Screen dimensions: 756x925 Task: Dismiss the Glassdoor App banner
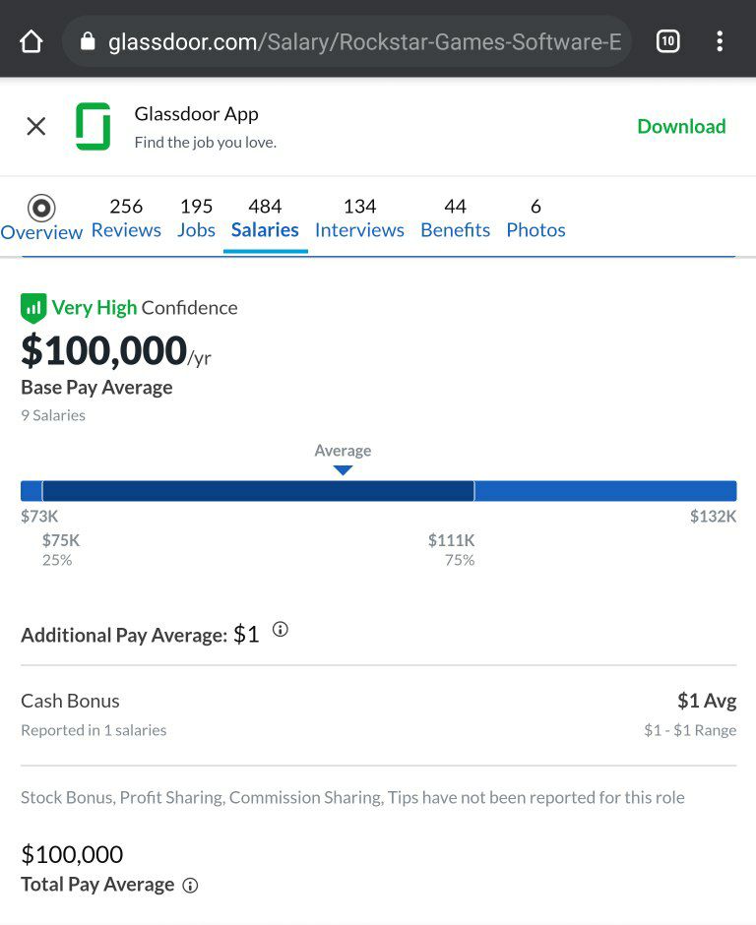pyautogui.click(x=36, y=126)
